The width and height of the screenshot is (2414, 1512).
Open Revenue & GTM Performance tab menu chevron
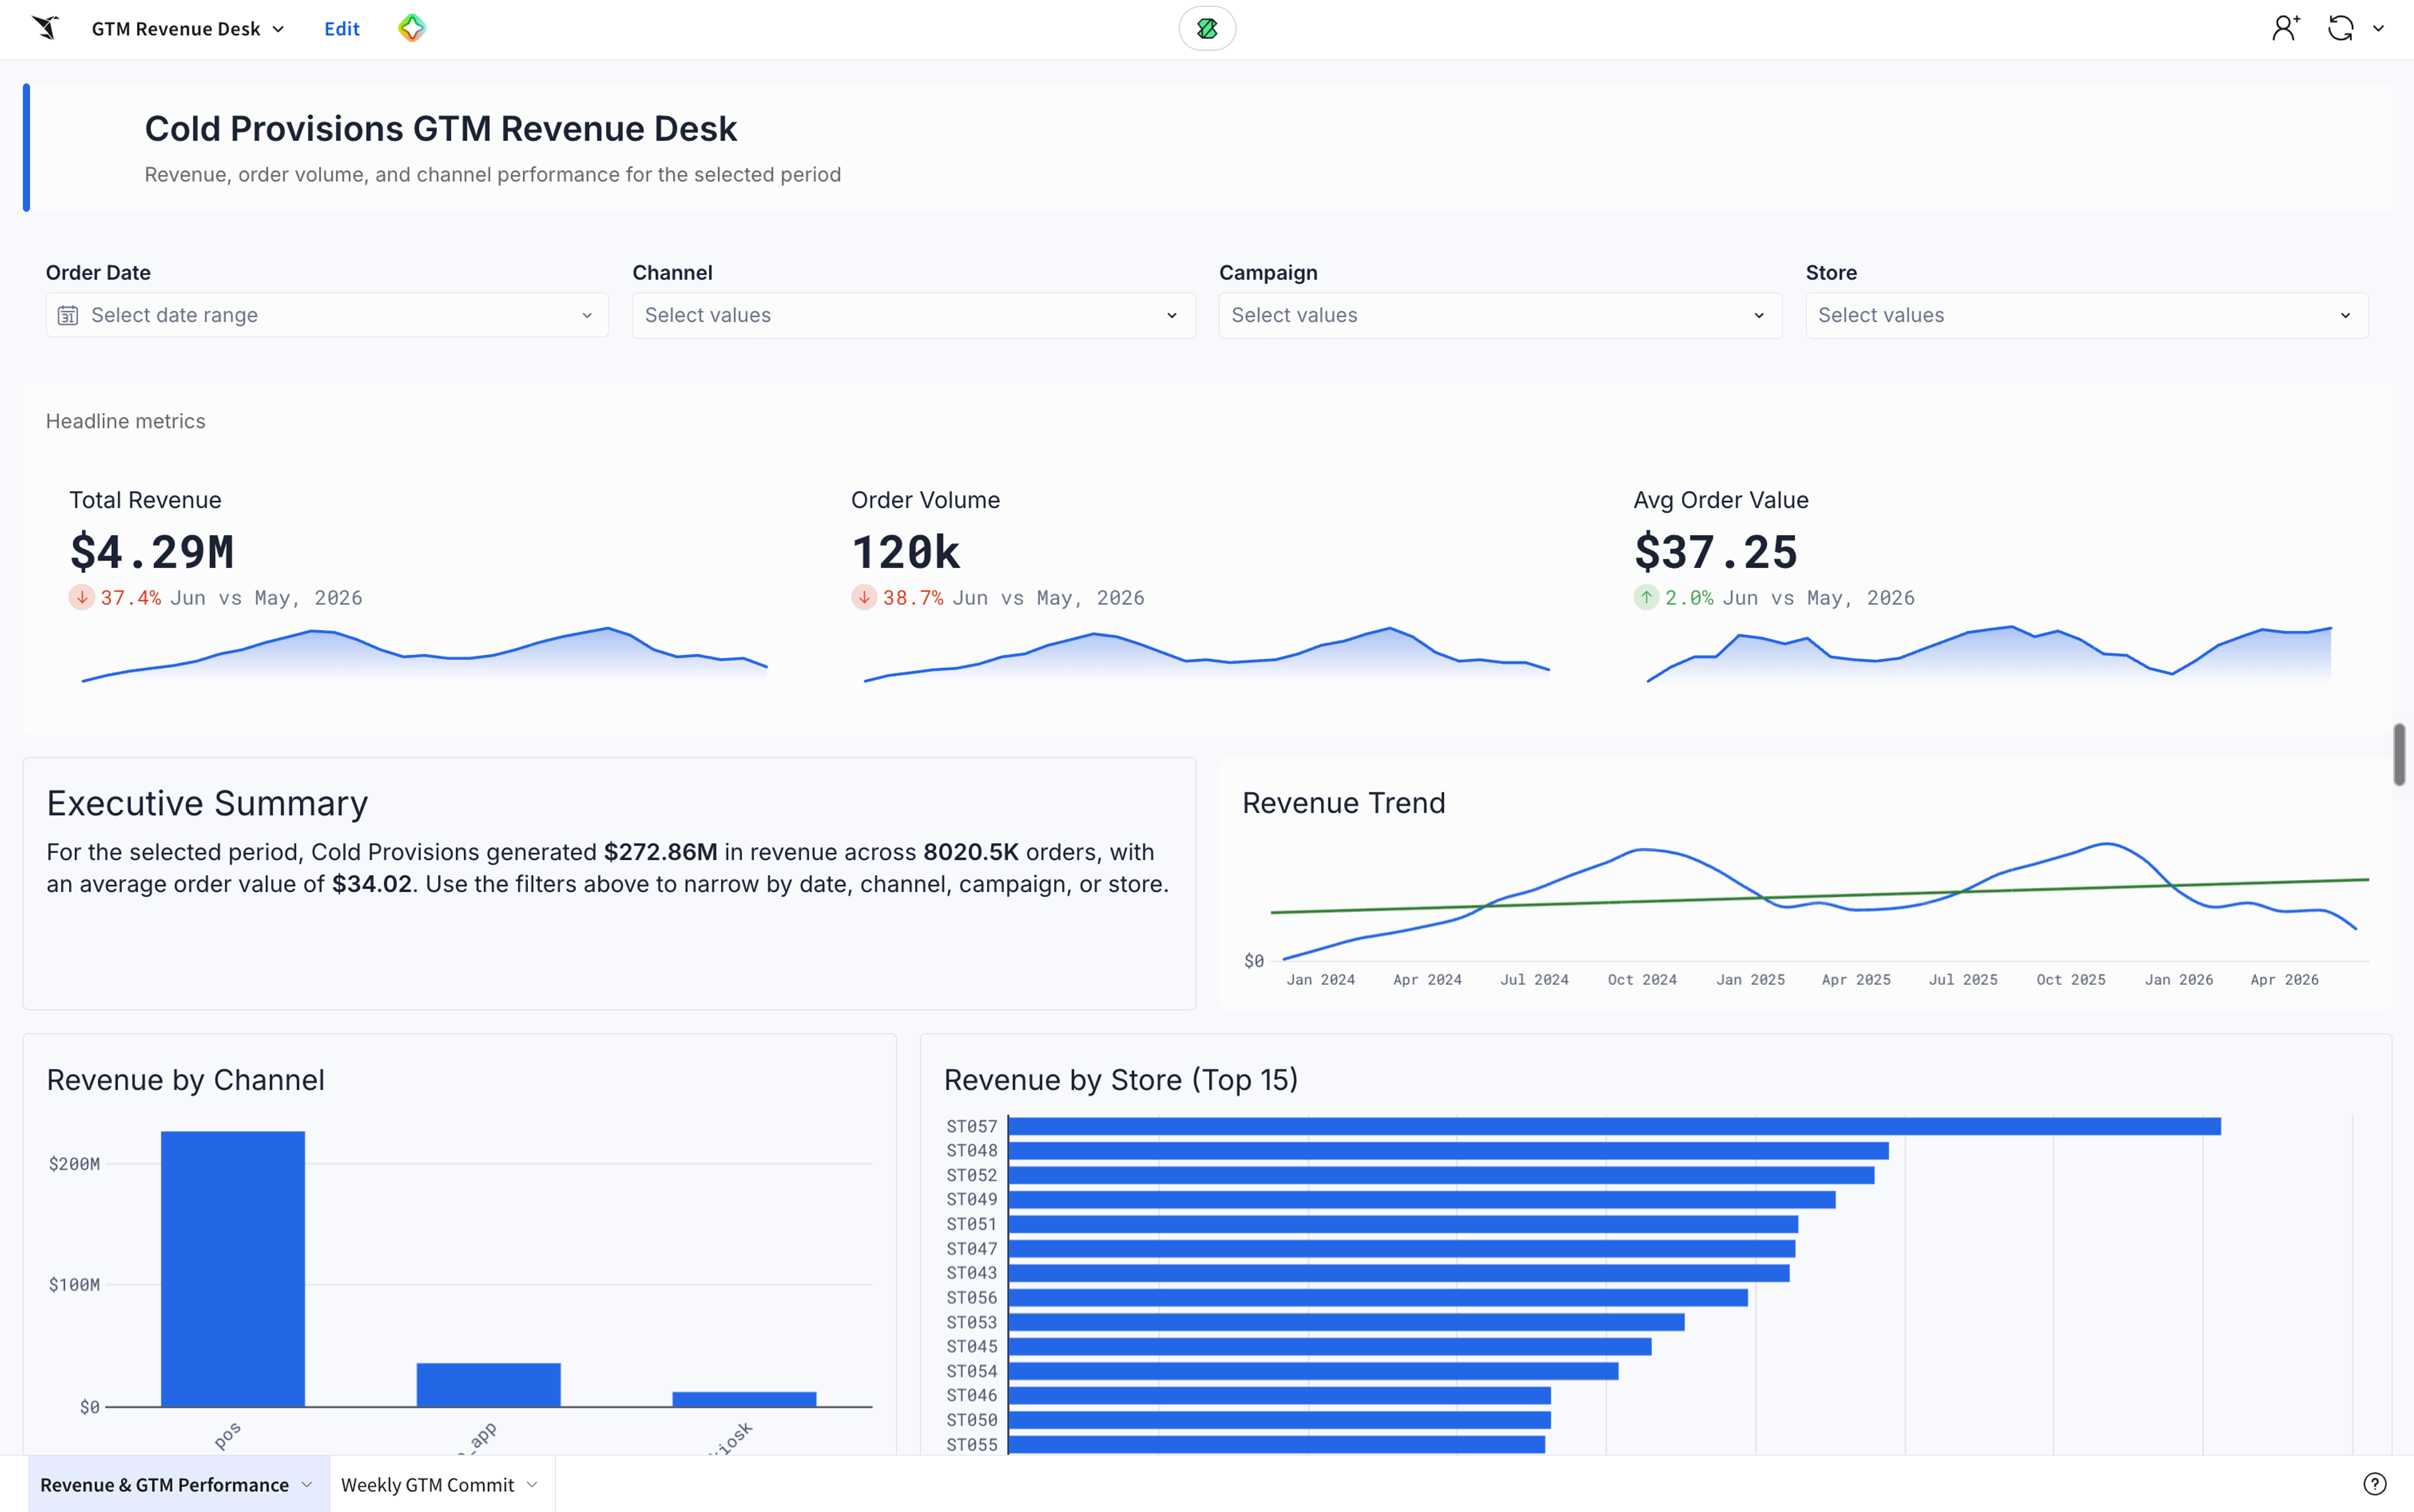[307, 1485]
